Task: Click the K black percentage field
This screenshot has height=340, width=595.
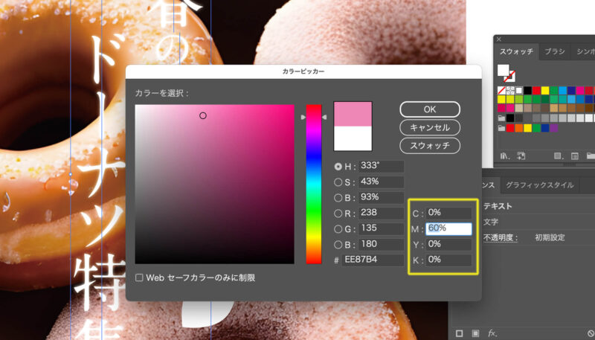Action: click(448, 260)
